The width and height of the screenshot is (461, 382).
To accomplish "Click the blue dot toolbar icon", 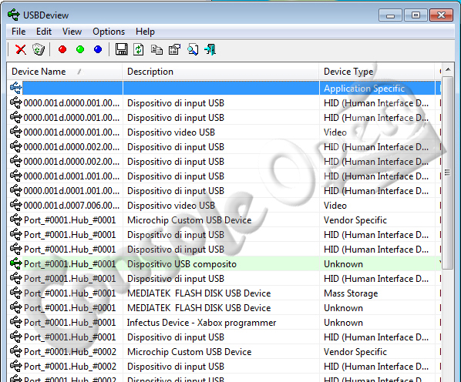I will (98, 49).
